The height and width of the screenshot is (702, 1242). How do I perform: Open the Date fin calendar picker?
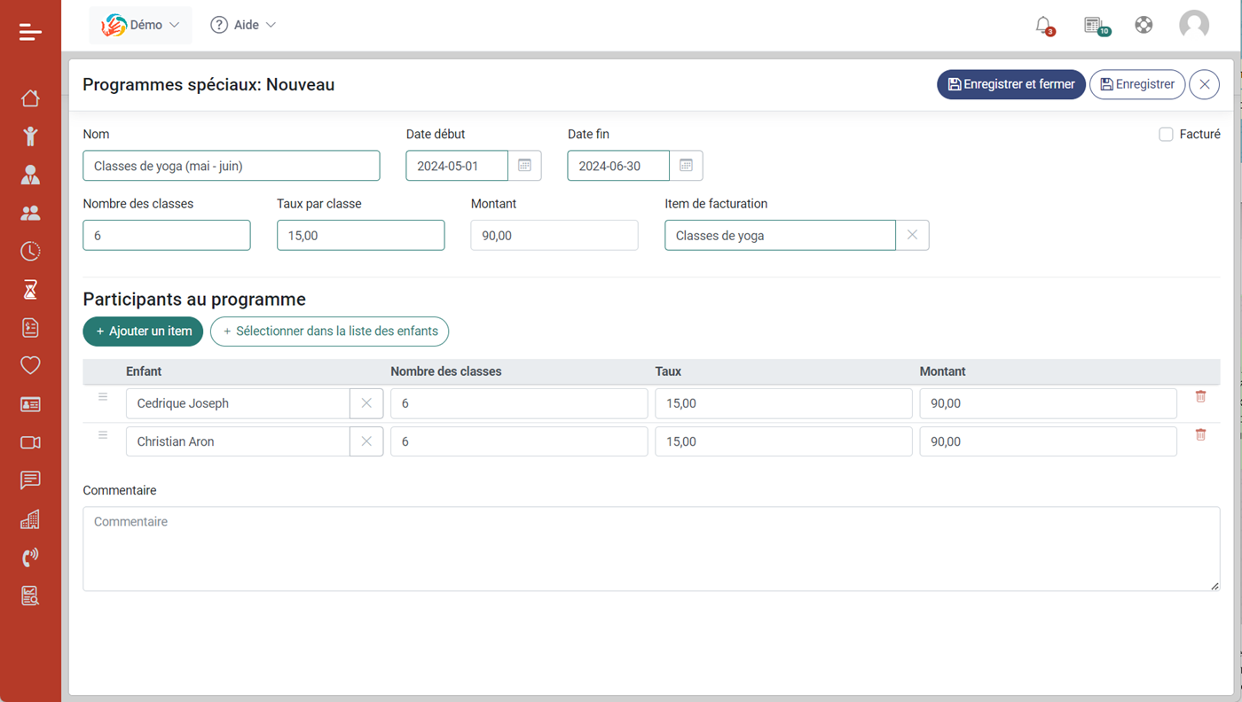(x=686, y=166)
